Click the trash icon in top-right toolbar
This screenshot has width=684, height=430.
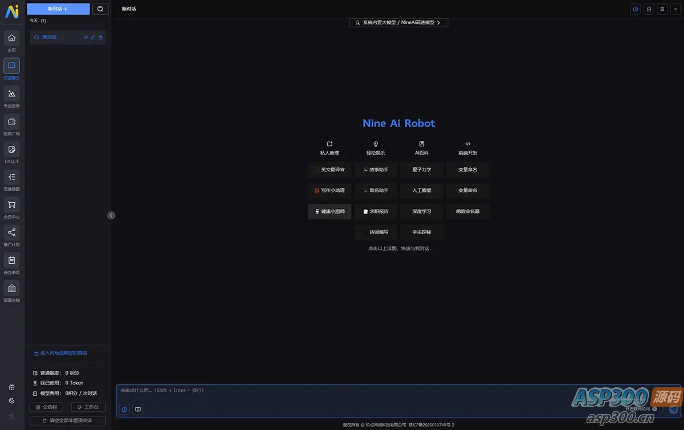tap(662, 9)
